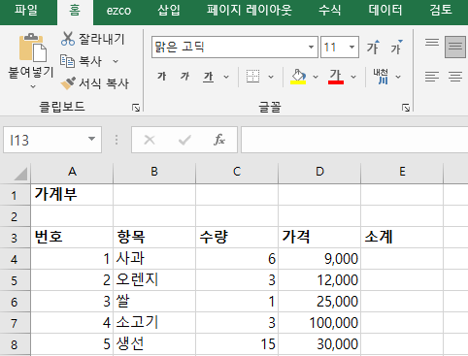Click center text horizontally icon
Screen dimensions: 468x356
pyautogui.click(x=455, y=77)
